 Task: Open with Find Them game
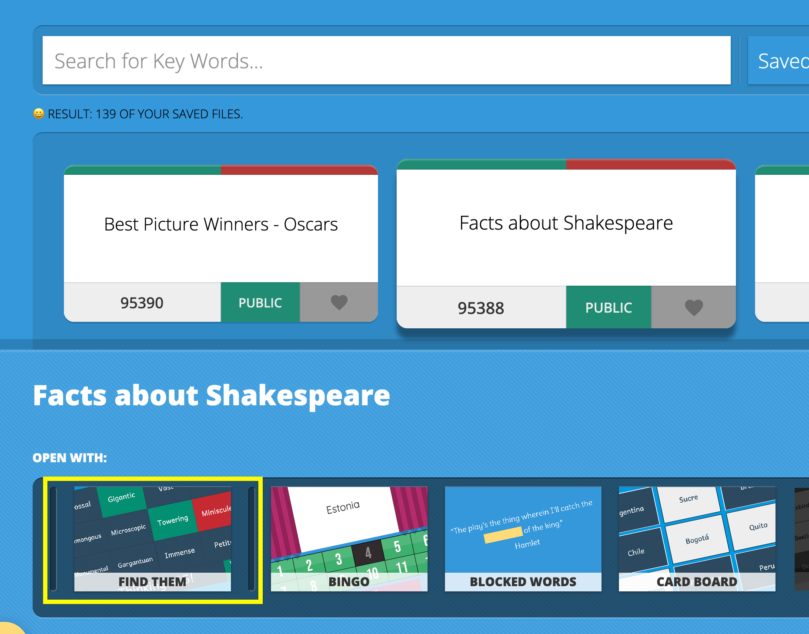[x=153, y=539]
